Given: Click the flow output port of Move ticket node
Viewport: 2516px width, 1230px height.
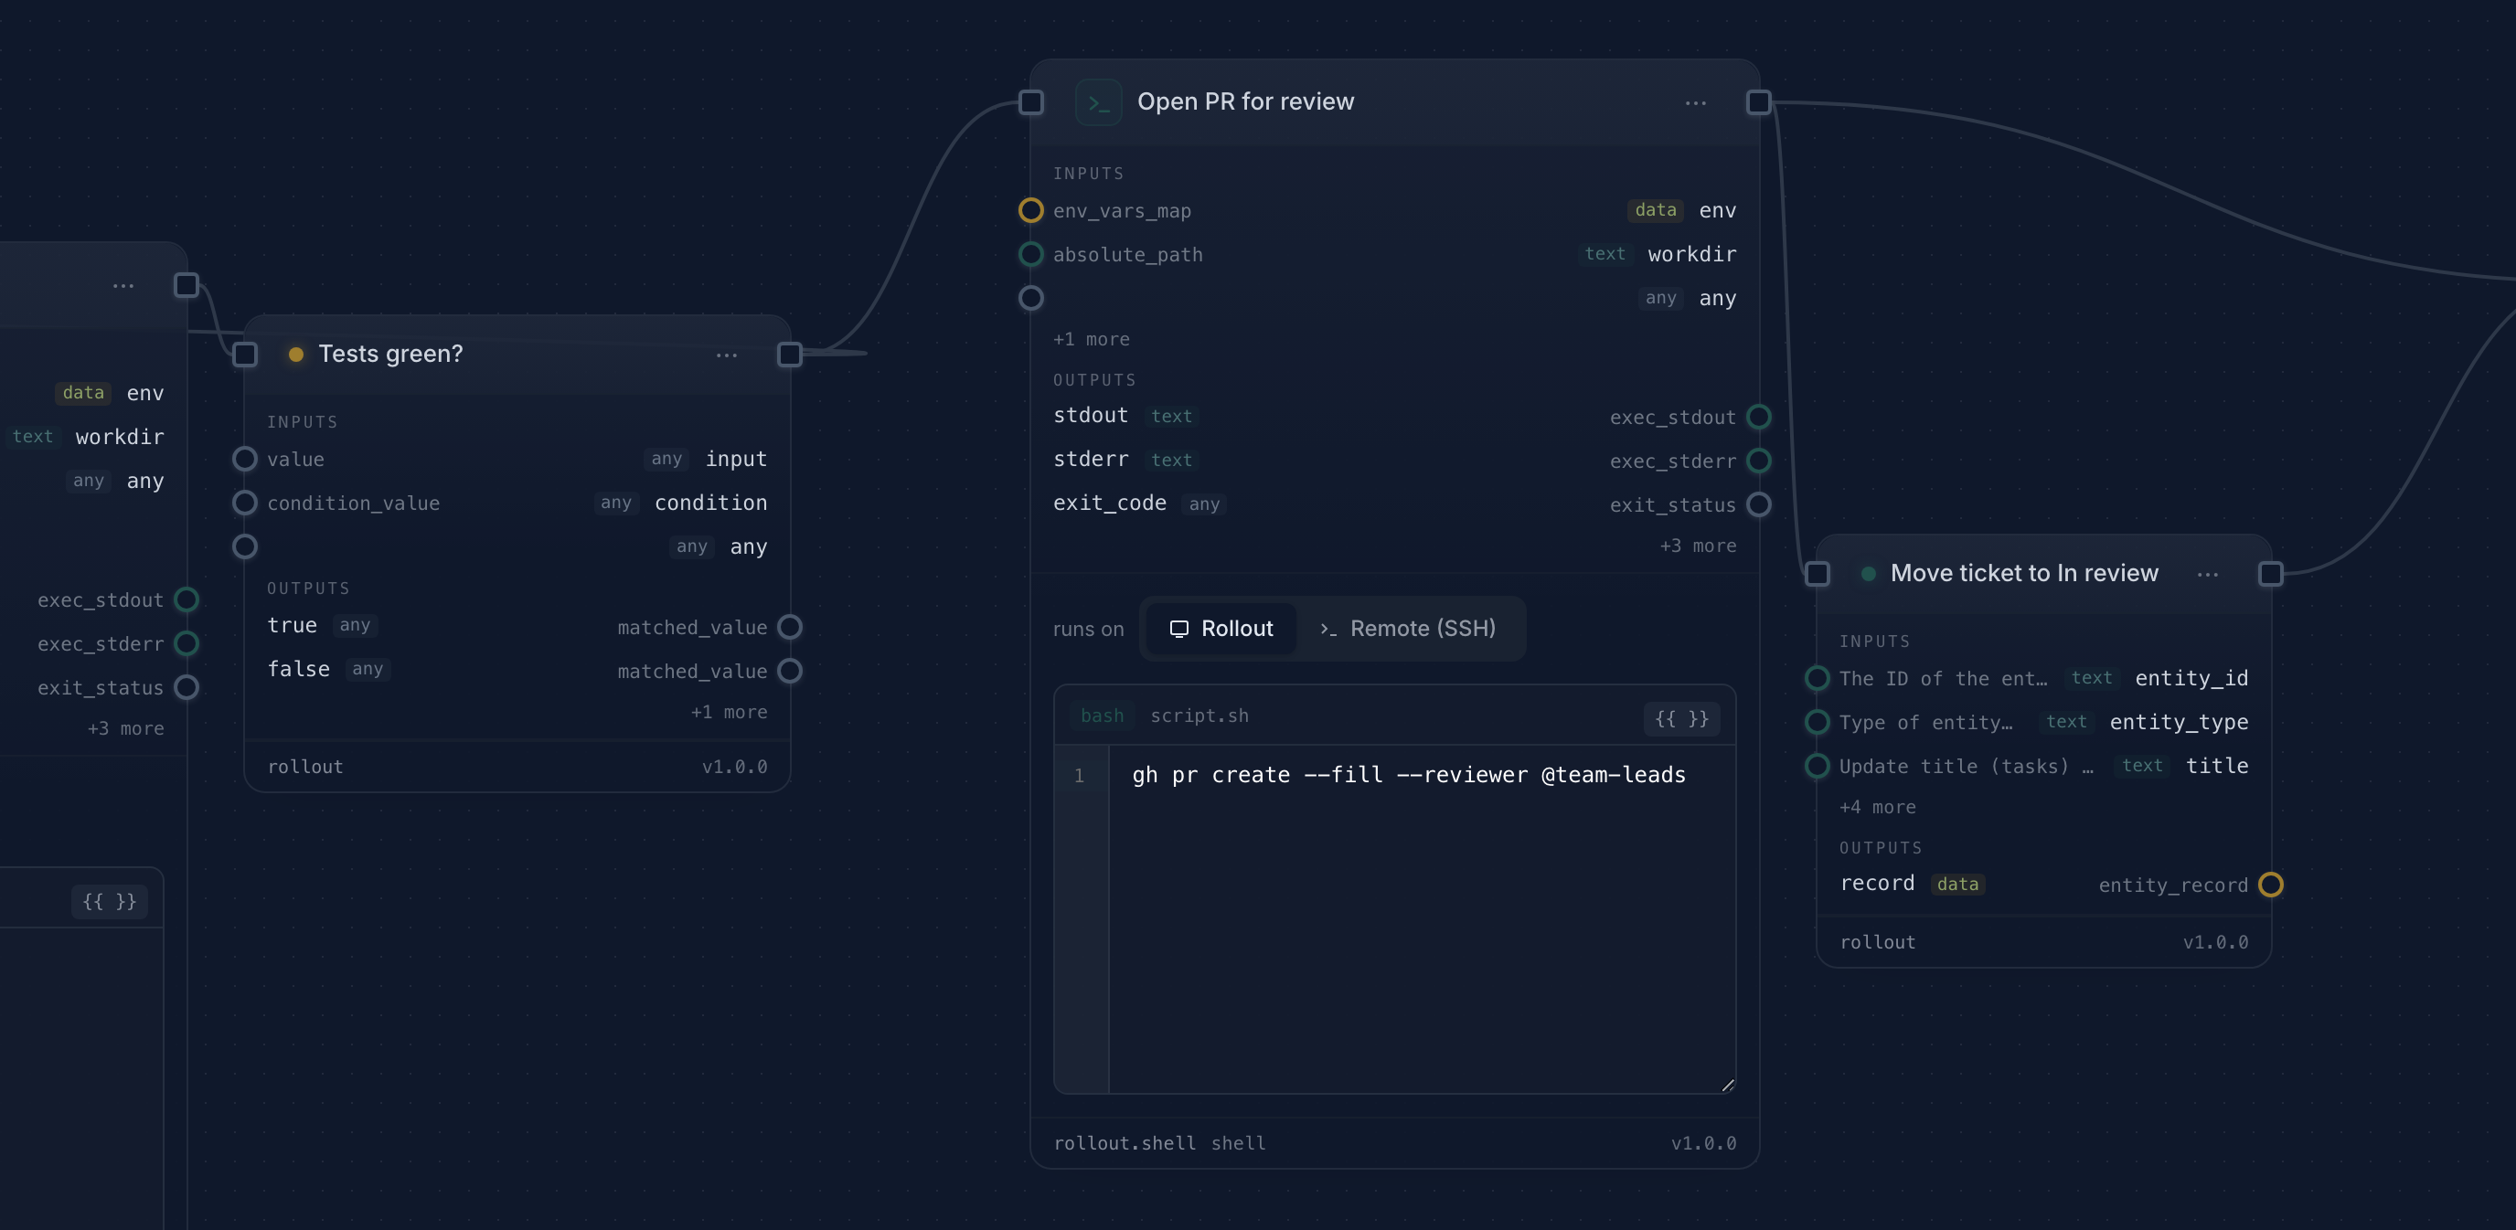Looking at the screenshot, I should tap(2271, 573).
